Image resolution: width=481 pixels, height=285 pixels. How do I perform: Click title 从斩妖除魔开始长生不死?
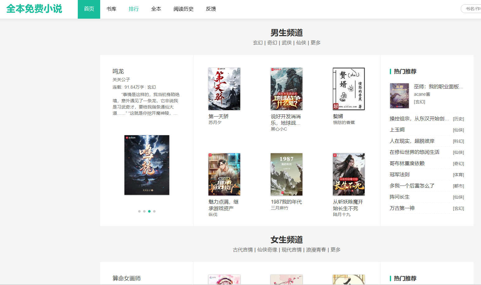point(348,205)
